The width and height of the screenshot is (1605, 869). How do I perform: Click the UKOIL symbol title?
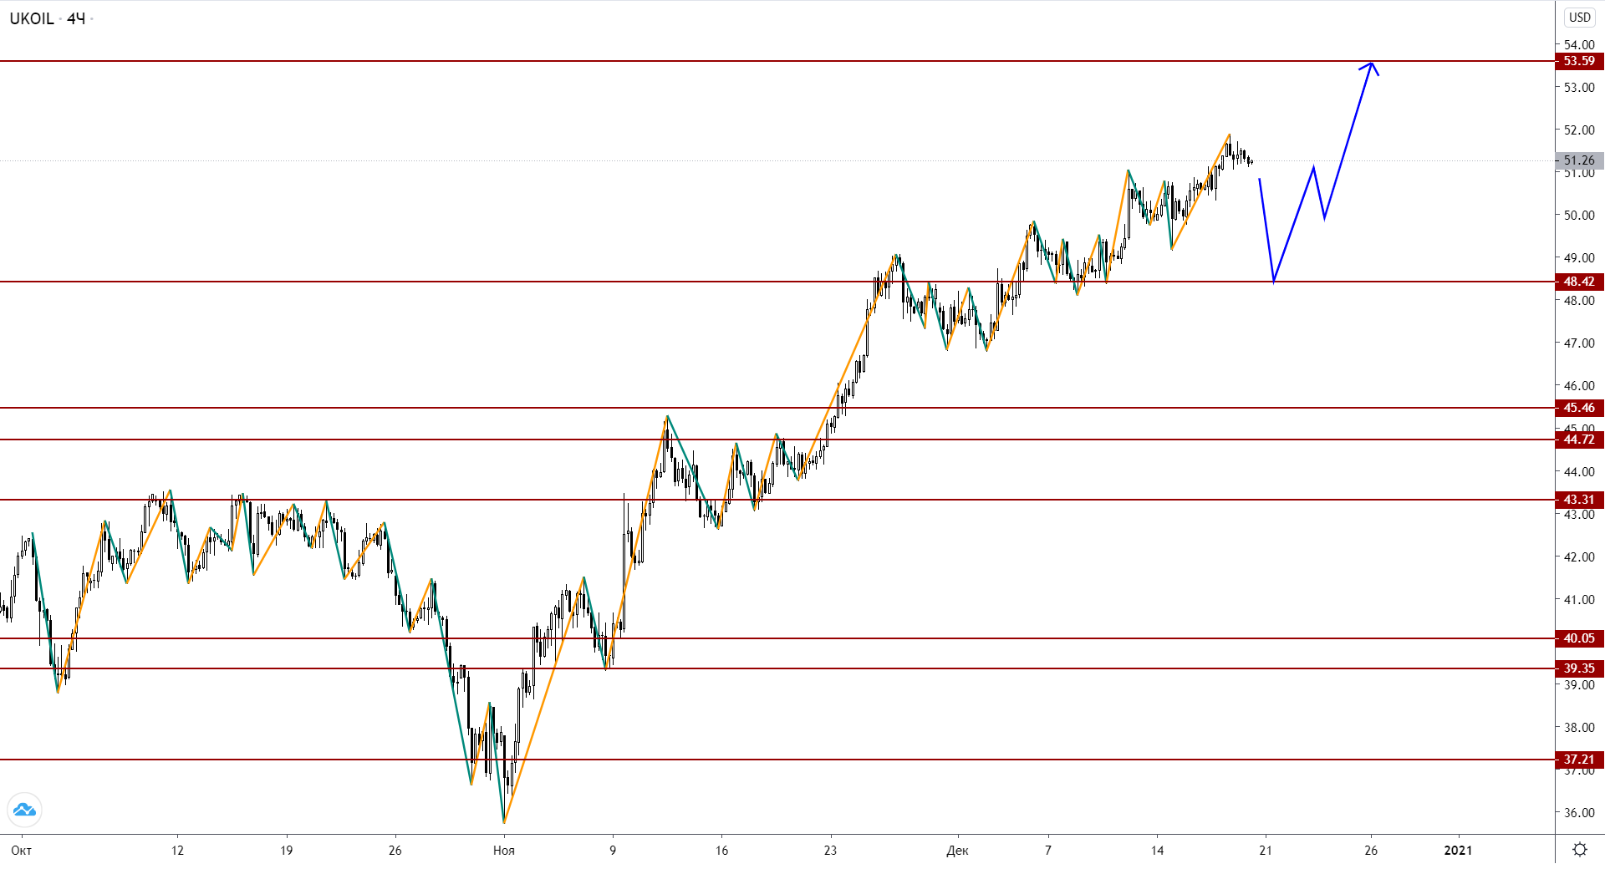(x=32, y=18)
